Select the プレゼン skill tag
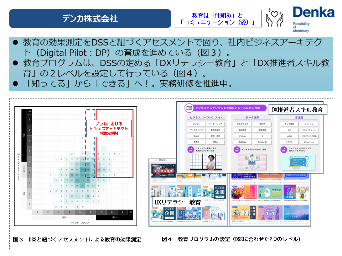The image size is (342, 256). tap(196, 124)
